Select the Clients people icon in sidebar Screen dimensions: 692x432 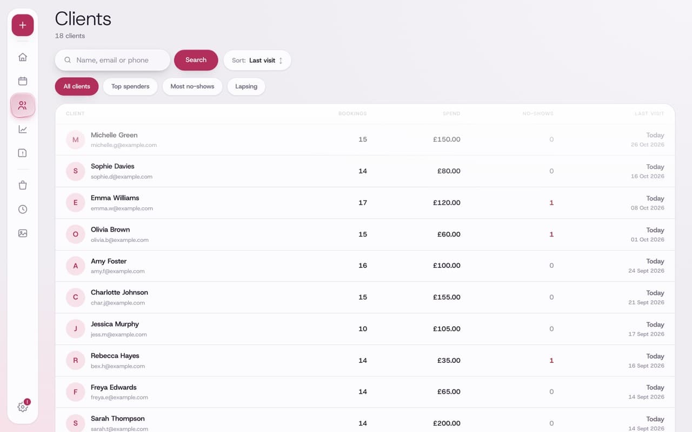[x=23, y=105]
